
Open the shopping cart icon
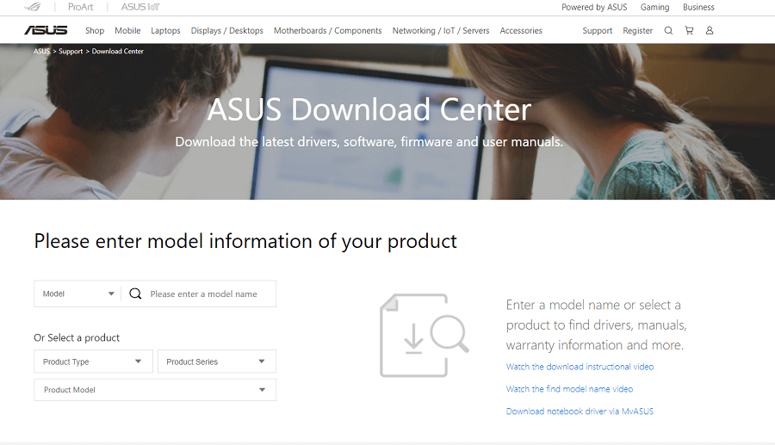click(x=689, y=31)
